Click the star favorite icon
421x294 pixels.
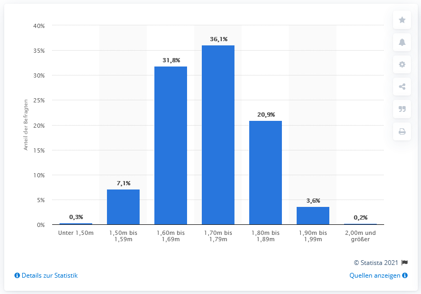point(402,20)
